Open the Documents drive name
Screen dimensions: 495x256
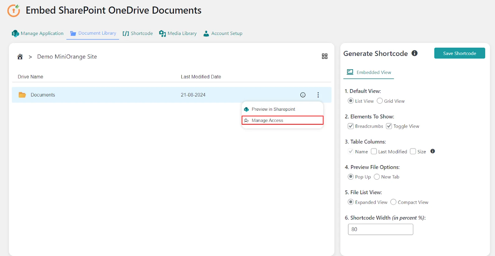tap(43, 95)
